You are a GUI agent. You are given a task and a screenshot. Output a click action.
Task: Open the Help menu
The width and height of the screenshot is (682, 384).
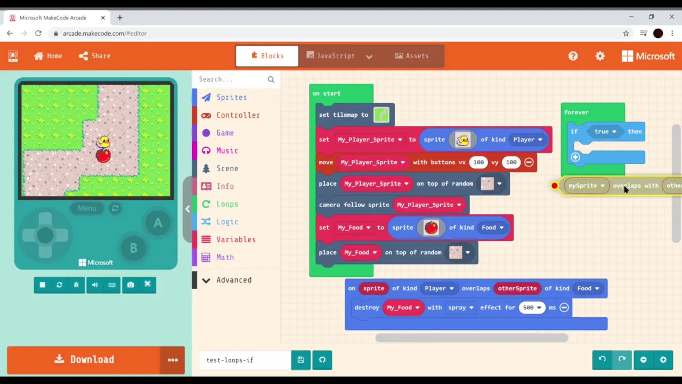[573, 56]
